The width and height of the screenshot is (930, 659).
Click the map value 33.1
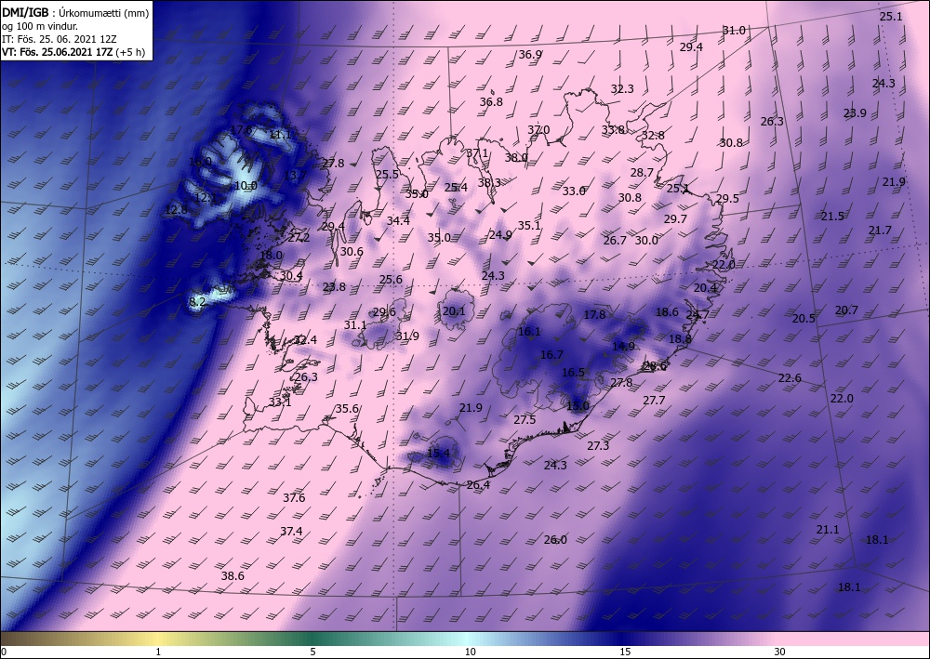280,402
